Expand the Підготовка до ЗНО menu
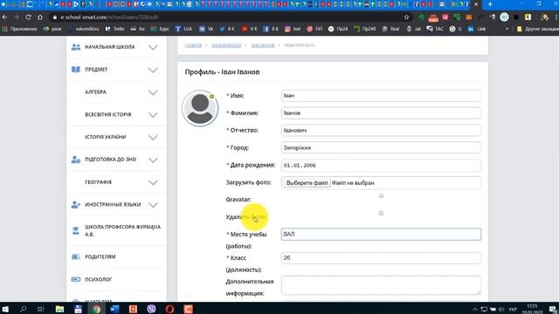 [x=153, y=160]
